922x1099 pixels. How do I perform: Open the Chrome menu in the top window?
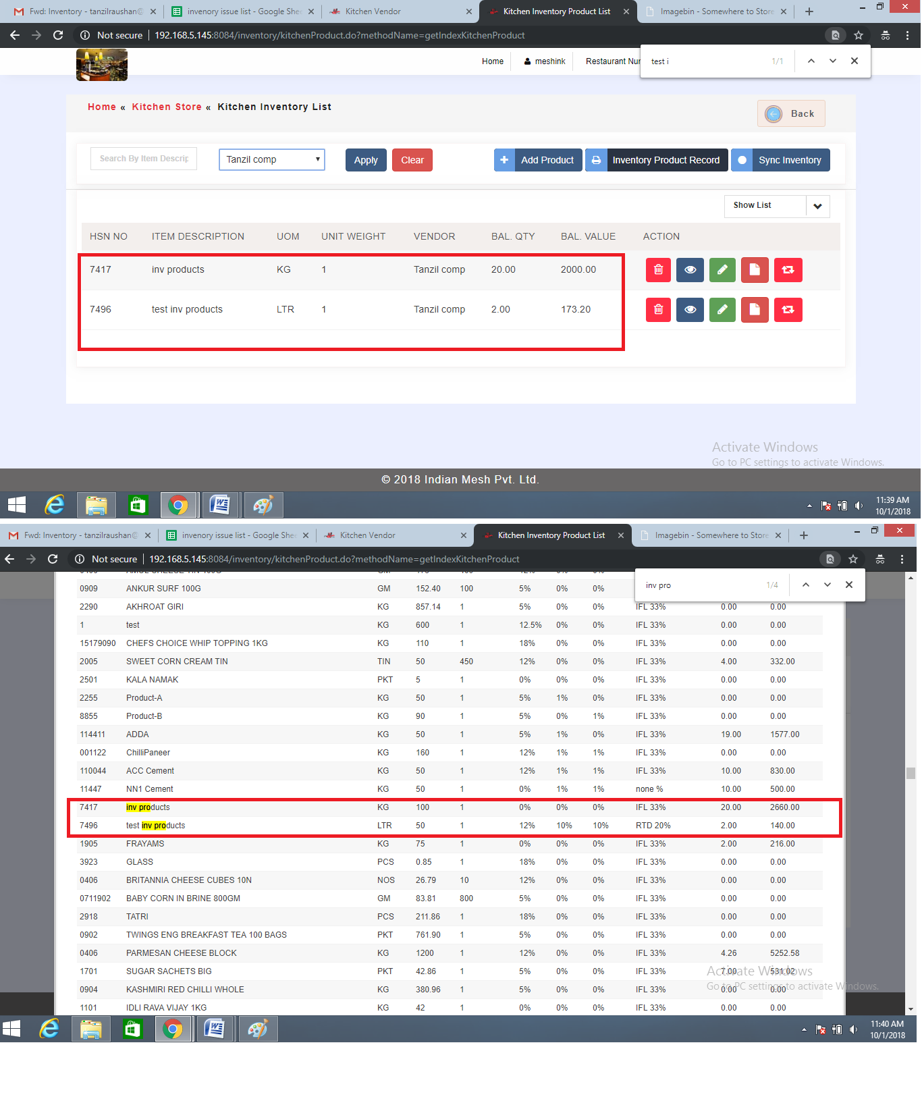[x=907, y=35]
